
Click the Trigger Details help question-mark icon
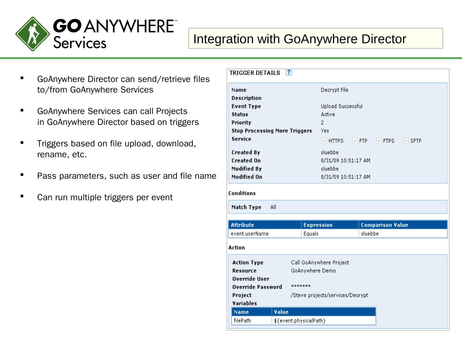(x=289, y=72)
